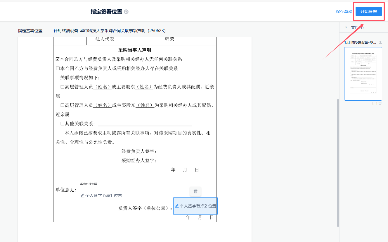
Task: Start signing with 开始签署 button
Action: 368,11
